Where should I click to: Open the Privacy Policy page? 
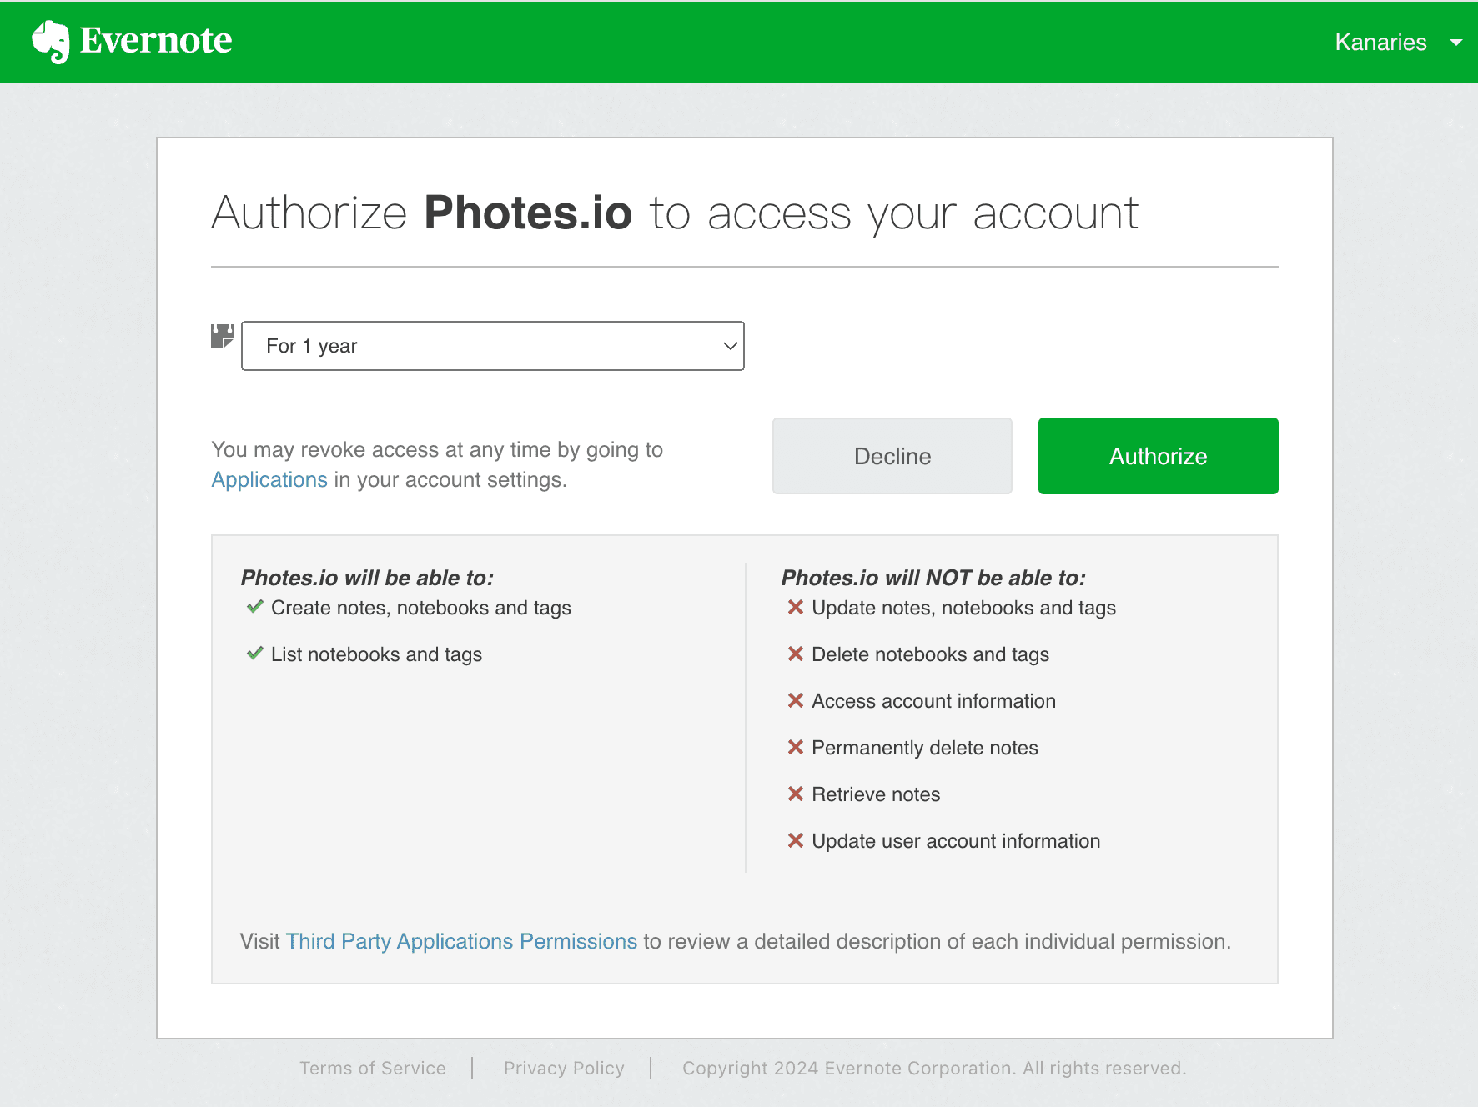click(x=564, y=1068)
